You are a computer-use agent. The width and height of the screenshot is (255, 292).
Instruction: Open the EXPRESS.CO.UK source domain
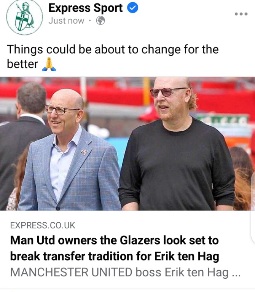[x=43, y=225]
